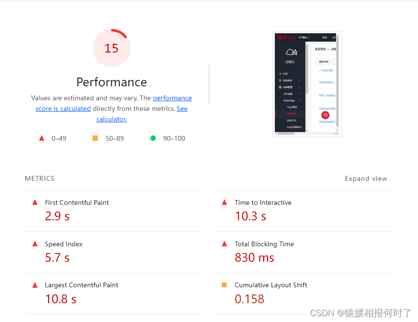Click the 90–100 legend range text

[x=174, y=138]
